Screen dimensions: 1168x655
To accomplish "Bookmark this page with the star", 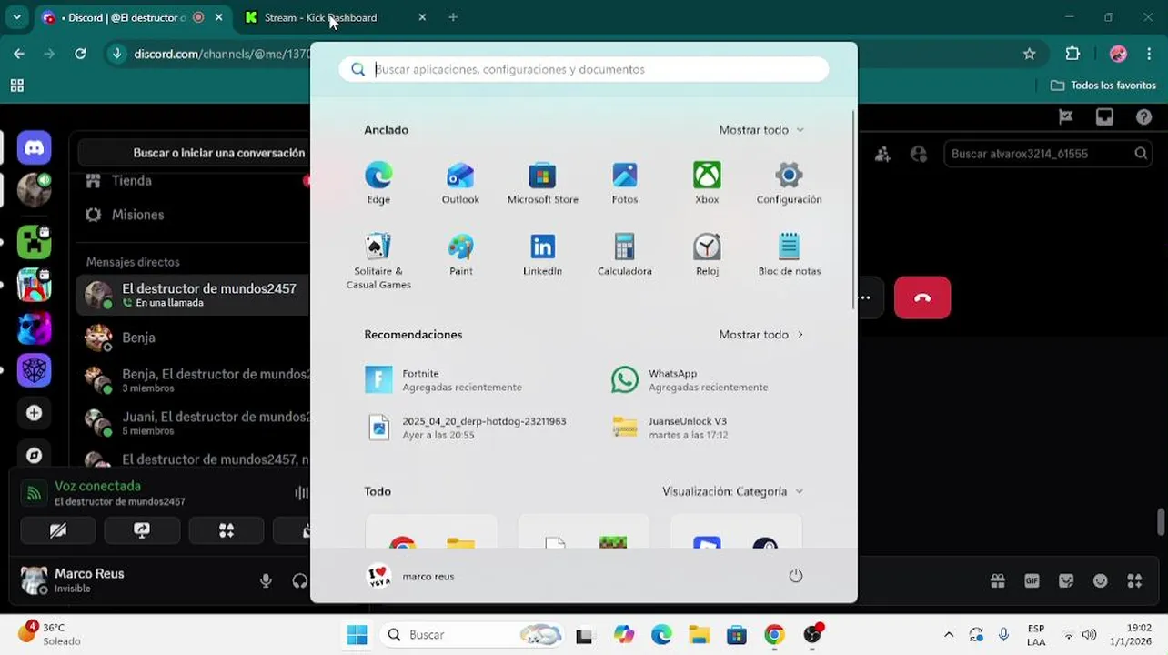I will 1030,54.
